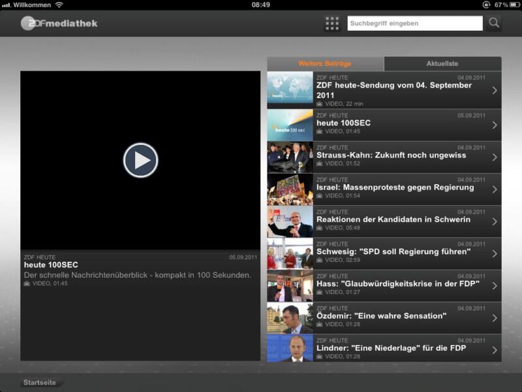
Task: Play the heute 100SEC video
Action: click(140, 160)
